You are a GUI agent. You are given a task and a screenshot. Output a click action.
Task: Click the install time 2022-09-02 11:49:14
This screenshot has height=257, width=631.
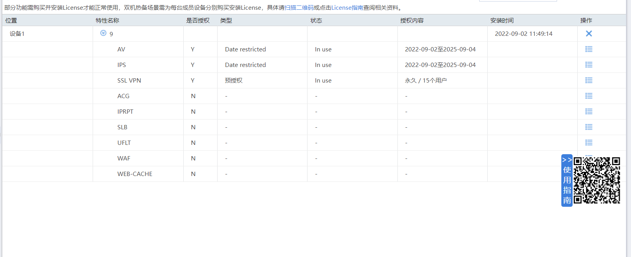[524, 34]
